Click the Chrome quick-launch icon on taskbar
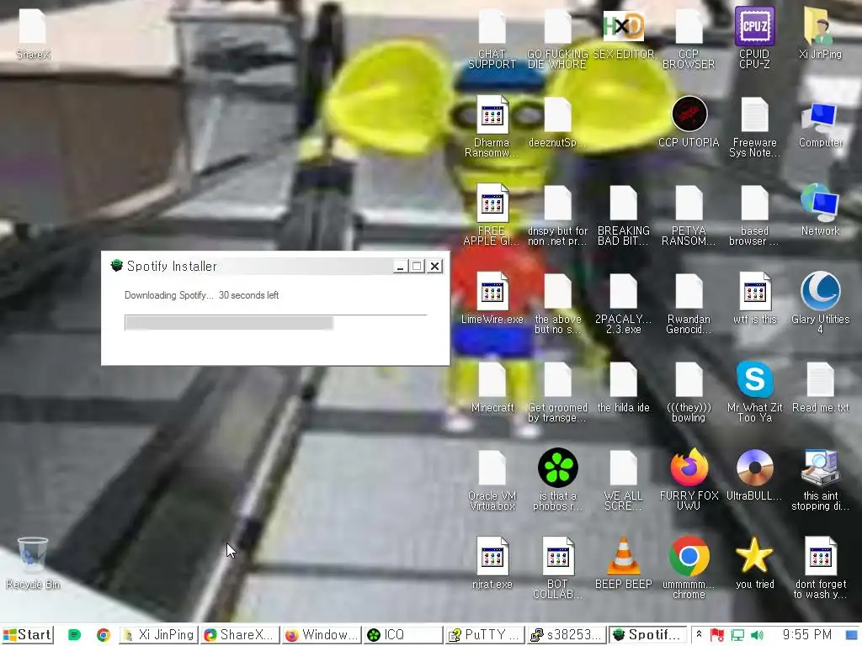The image size is (862, 646). click(x=103, y=635)
